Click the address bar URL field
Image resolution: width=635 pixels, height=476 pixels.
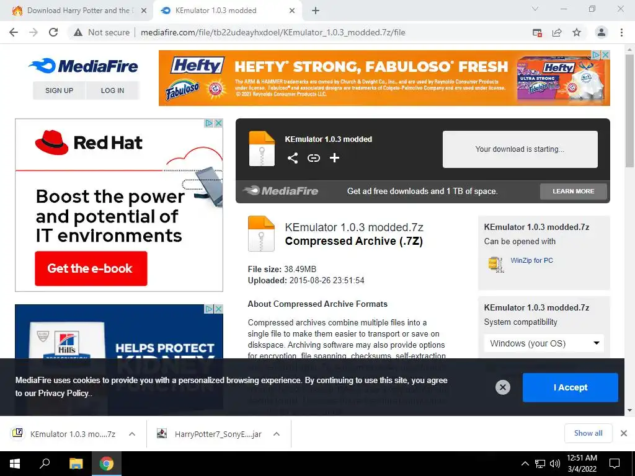click(x=273, y=32)
